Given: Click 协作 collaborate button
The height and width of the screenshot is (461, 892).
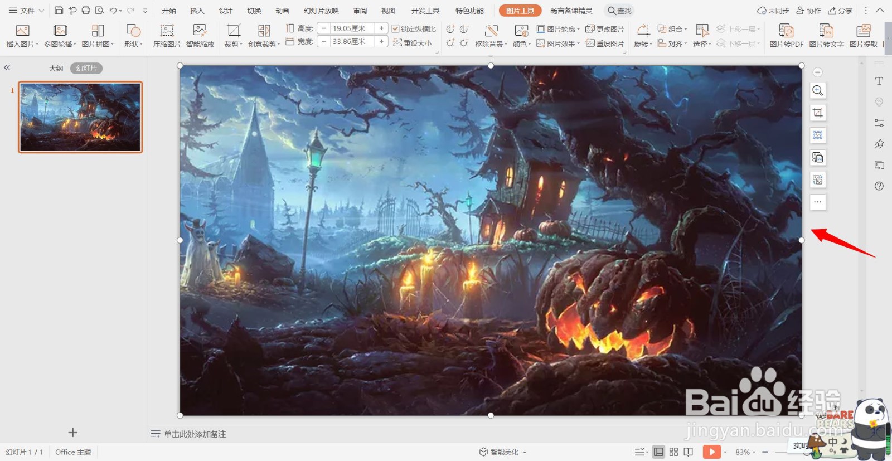Looking at the screenshot, I should click(x=809, y=11).
